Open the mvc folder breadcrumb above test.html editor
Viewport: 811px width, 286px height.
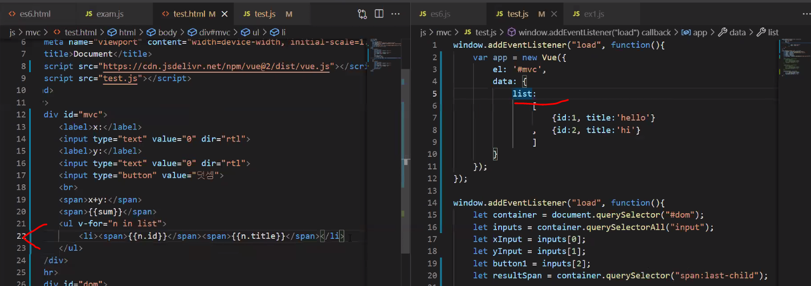click(x=33, y=32)
